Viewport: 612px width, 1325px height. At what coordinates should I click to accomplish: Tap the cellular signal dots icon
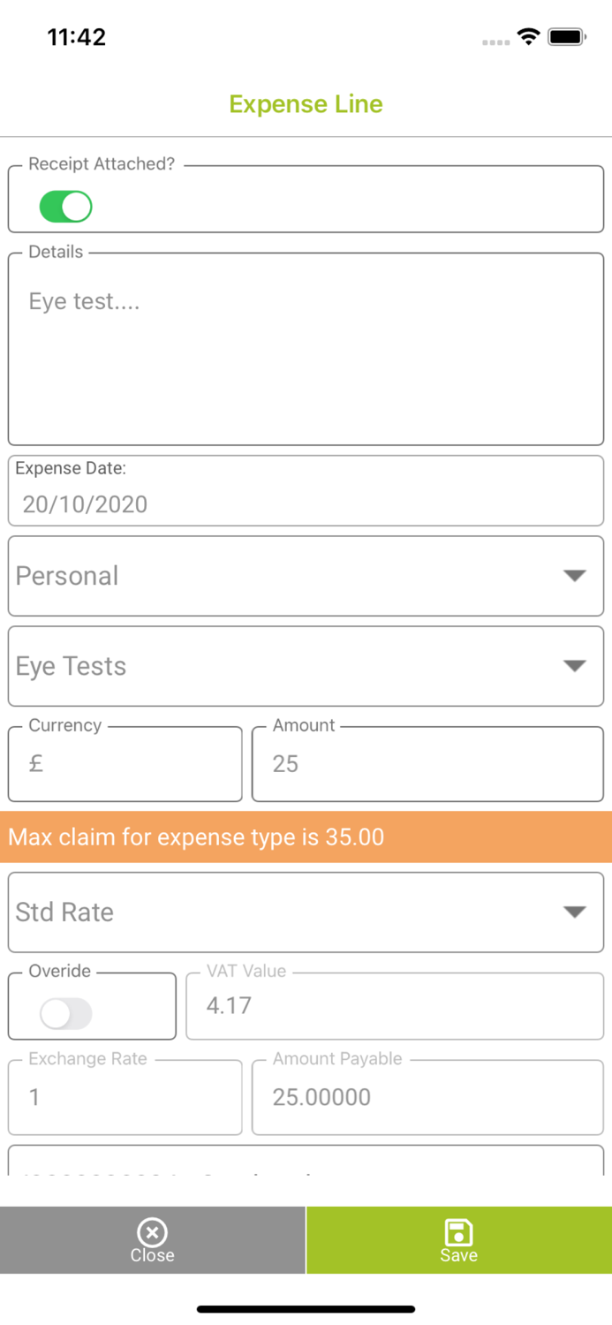[x=496, y=42]
